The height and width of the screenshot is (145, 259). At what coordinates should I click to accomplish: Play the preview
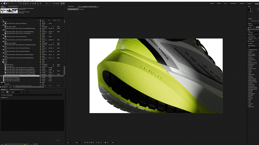click(256, 21)
